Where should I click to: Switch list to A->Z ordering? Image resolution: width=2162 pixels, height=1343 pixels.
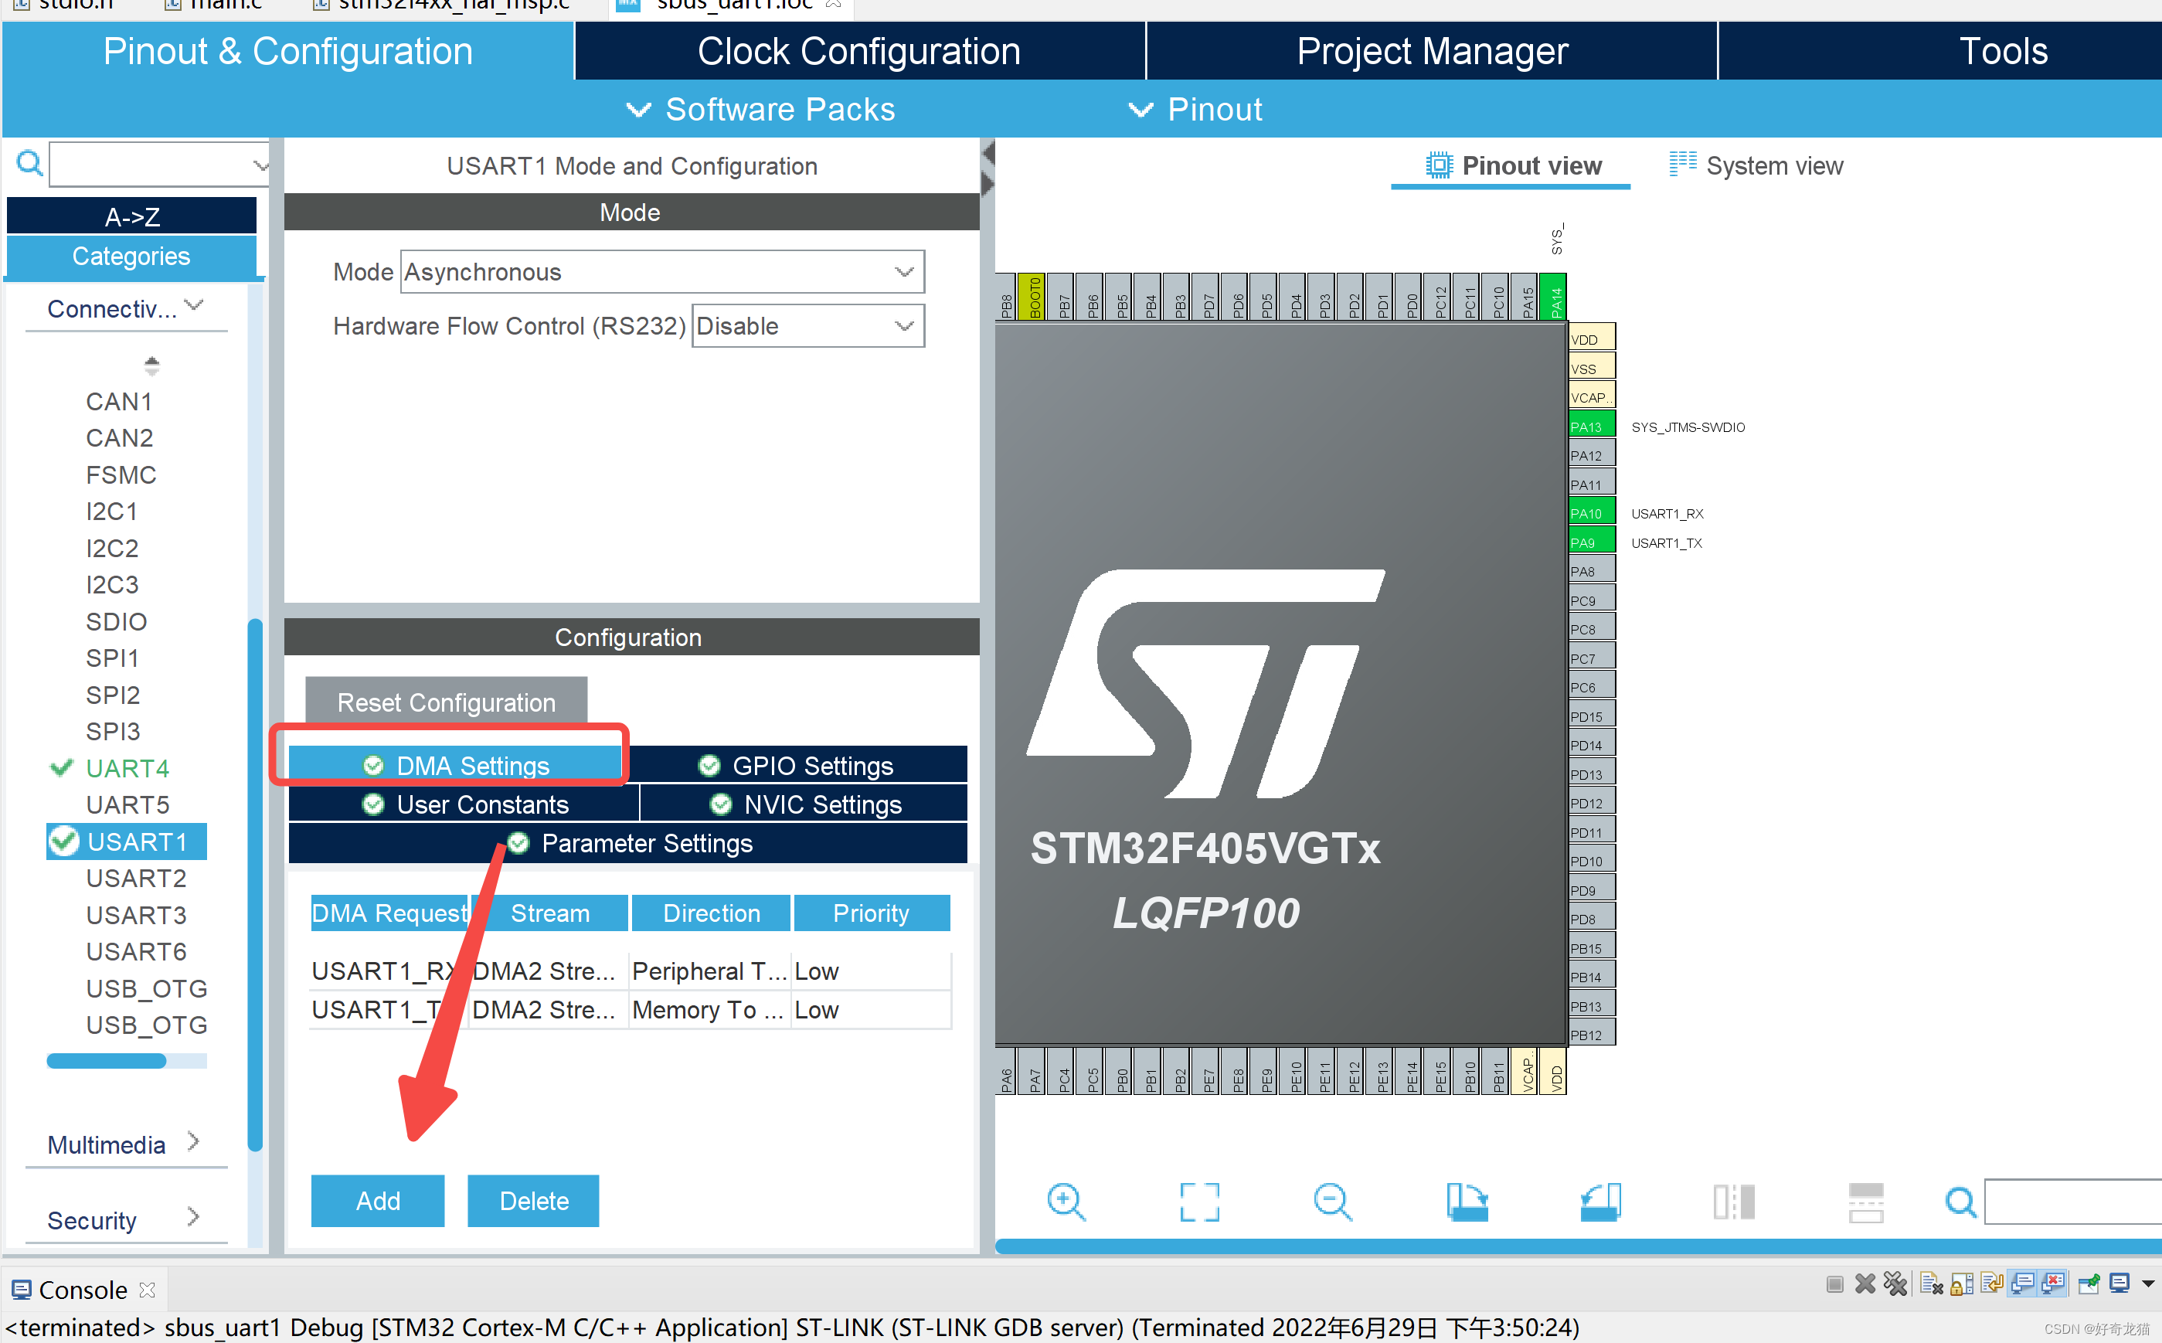pos(131,216)
